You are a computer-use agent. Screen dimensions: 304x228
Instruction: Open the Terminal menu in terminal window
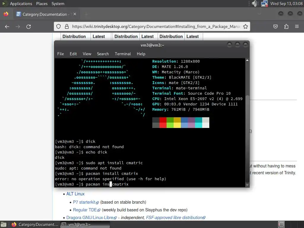[123, 54]
